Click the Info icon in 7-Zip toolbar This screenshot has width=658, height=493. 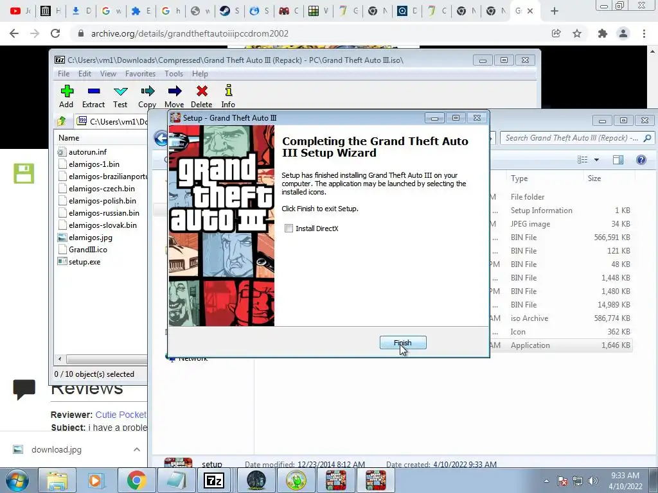click(228, 96)
